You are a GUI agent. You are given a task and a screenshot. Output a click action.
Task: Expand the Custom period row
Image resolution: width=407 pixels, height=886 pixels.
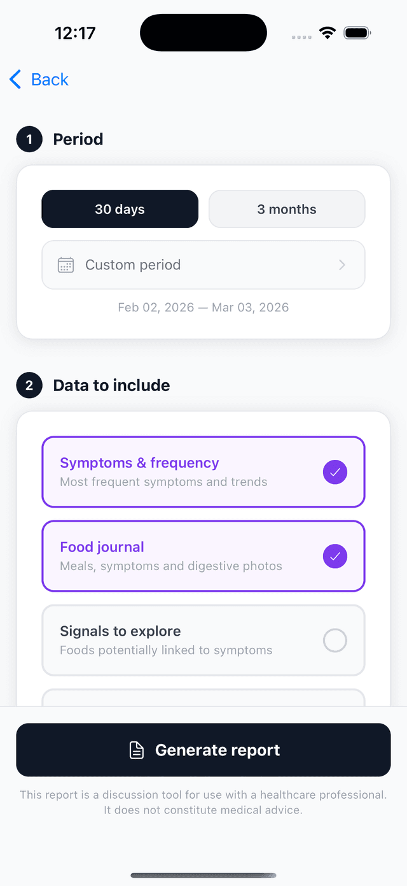[203, 265]
